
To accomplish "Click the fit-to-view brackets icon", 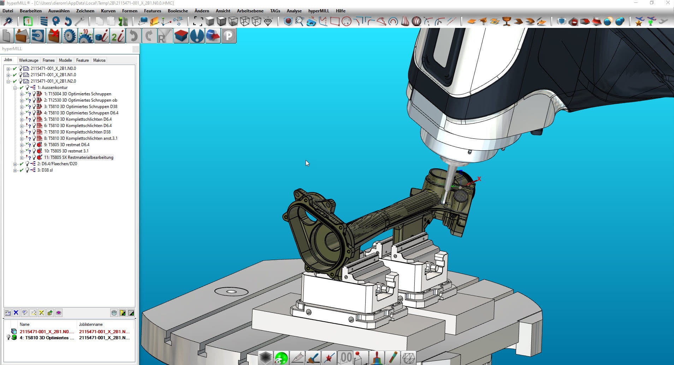I will [x=198, y=22].
